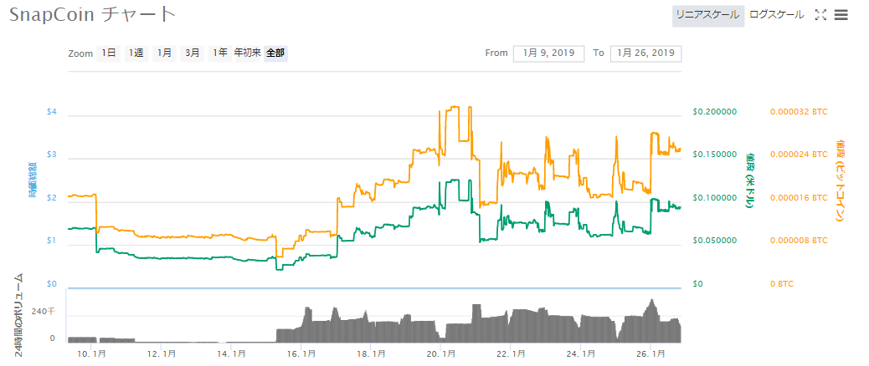869x366 pixels.
Task: Set zoom range to 1週
Action: pyautogui.click(x=136, y=53)
